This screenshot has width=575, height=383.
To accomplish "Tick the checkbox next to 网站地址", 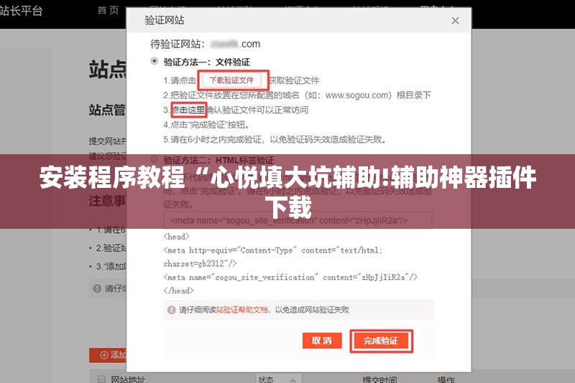I will 101,379.
